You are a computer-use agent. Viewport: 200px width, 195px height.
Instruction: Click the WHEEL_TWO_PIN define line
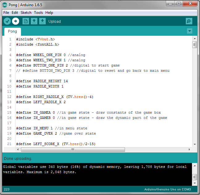51,60
